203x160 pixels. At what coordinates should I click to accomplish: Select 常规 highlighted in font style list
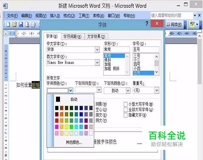(x=114, y=55)
